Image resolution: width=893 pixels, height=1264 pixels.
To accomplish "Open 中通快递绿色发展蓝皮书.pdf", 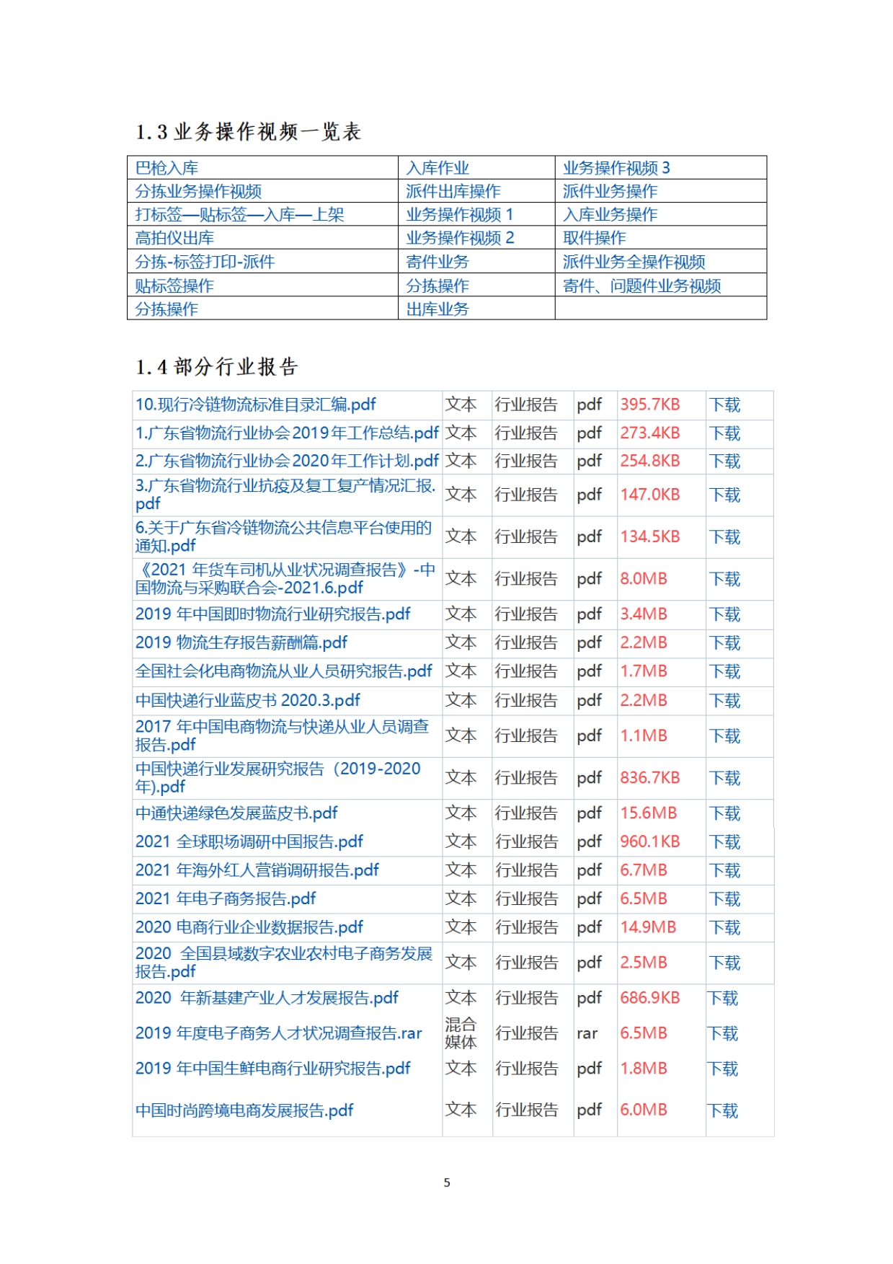I will pyautogui.click(x=236, y=813).
